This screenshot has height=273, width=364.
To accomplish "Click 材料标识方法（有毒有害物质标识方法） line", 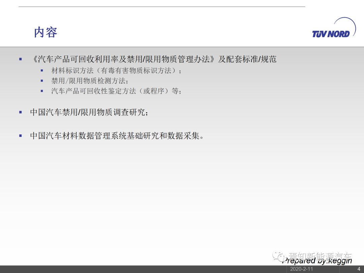I will click(115, 71).
